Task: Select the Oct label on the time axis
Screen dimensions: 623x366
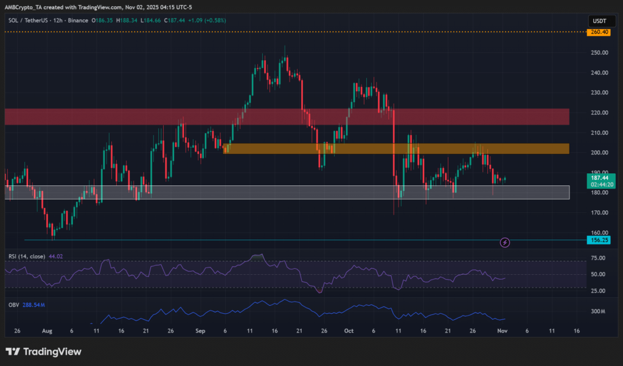Action: tap(349, 331)
